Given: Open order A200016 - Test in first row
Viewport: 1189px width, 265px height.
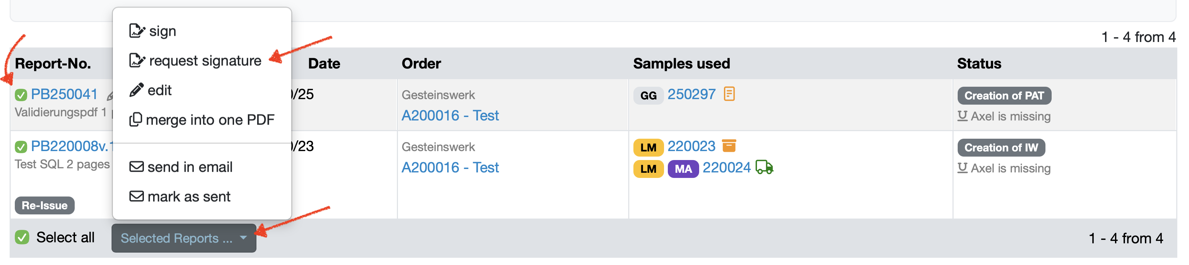Looking at the screenshot, I should (450, 115).
